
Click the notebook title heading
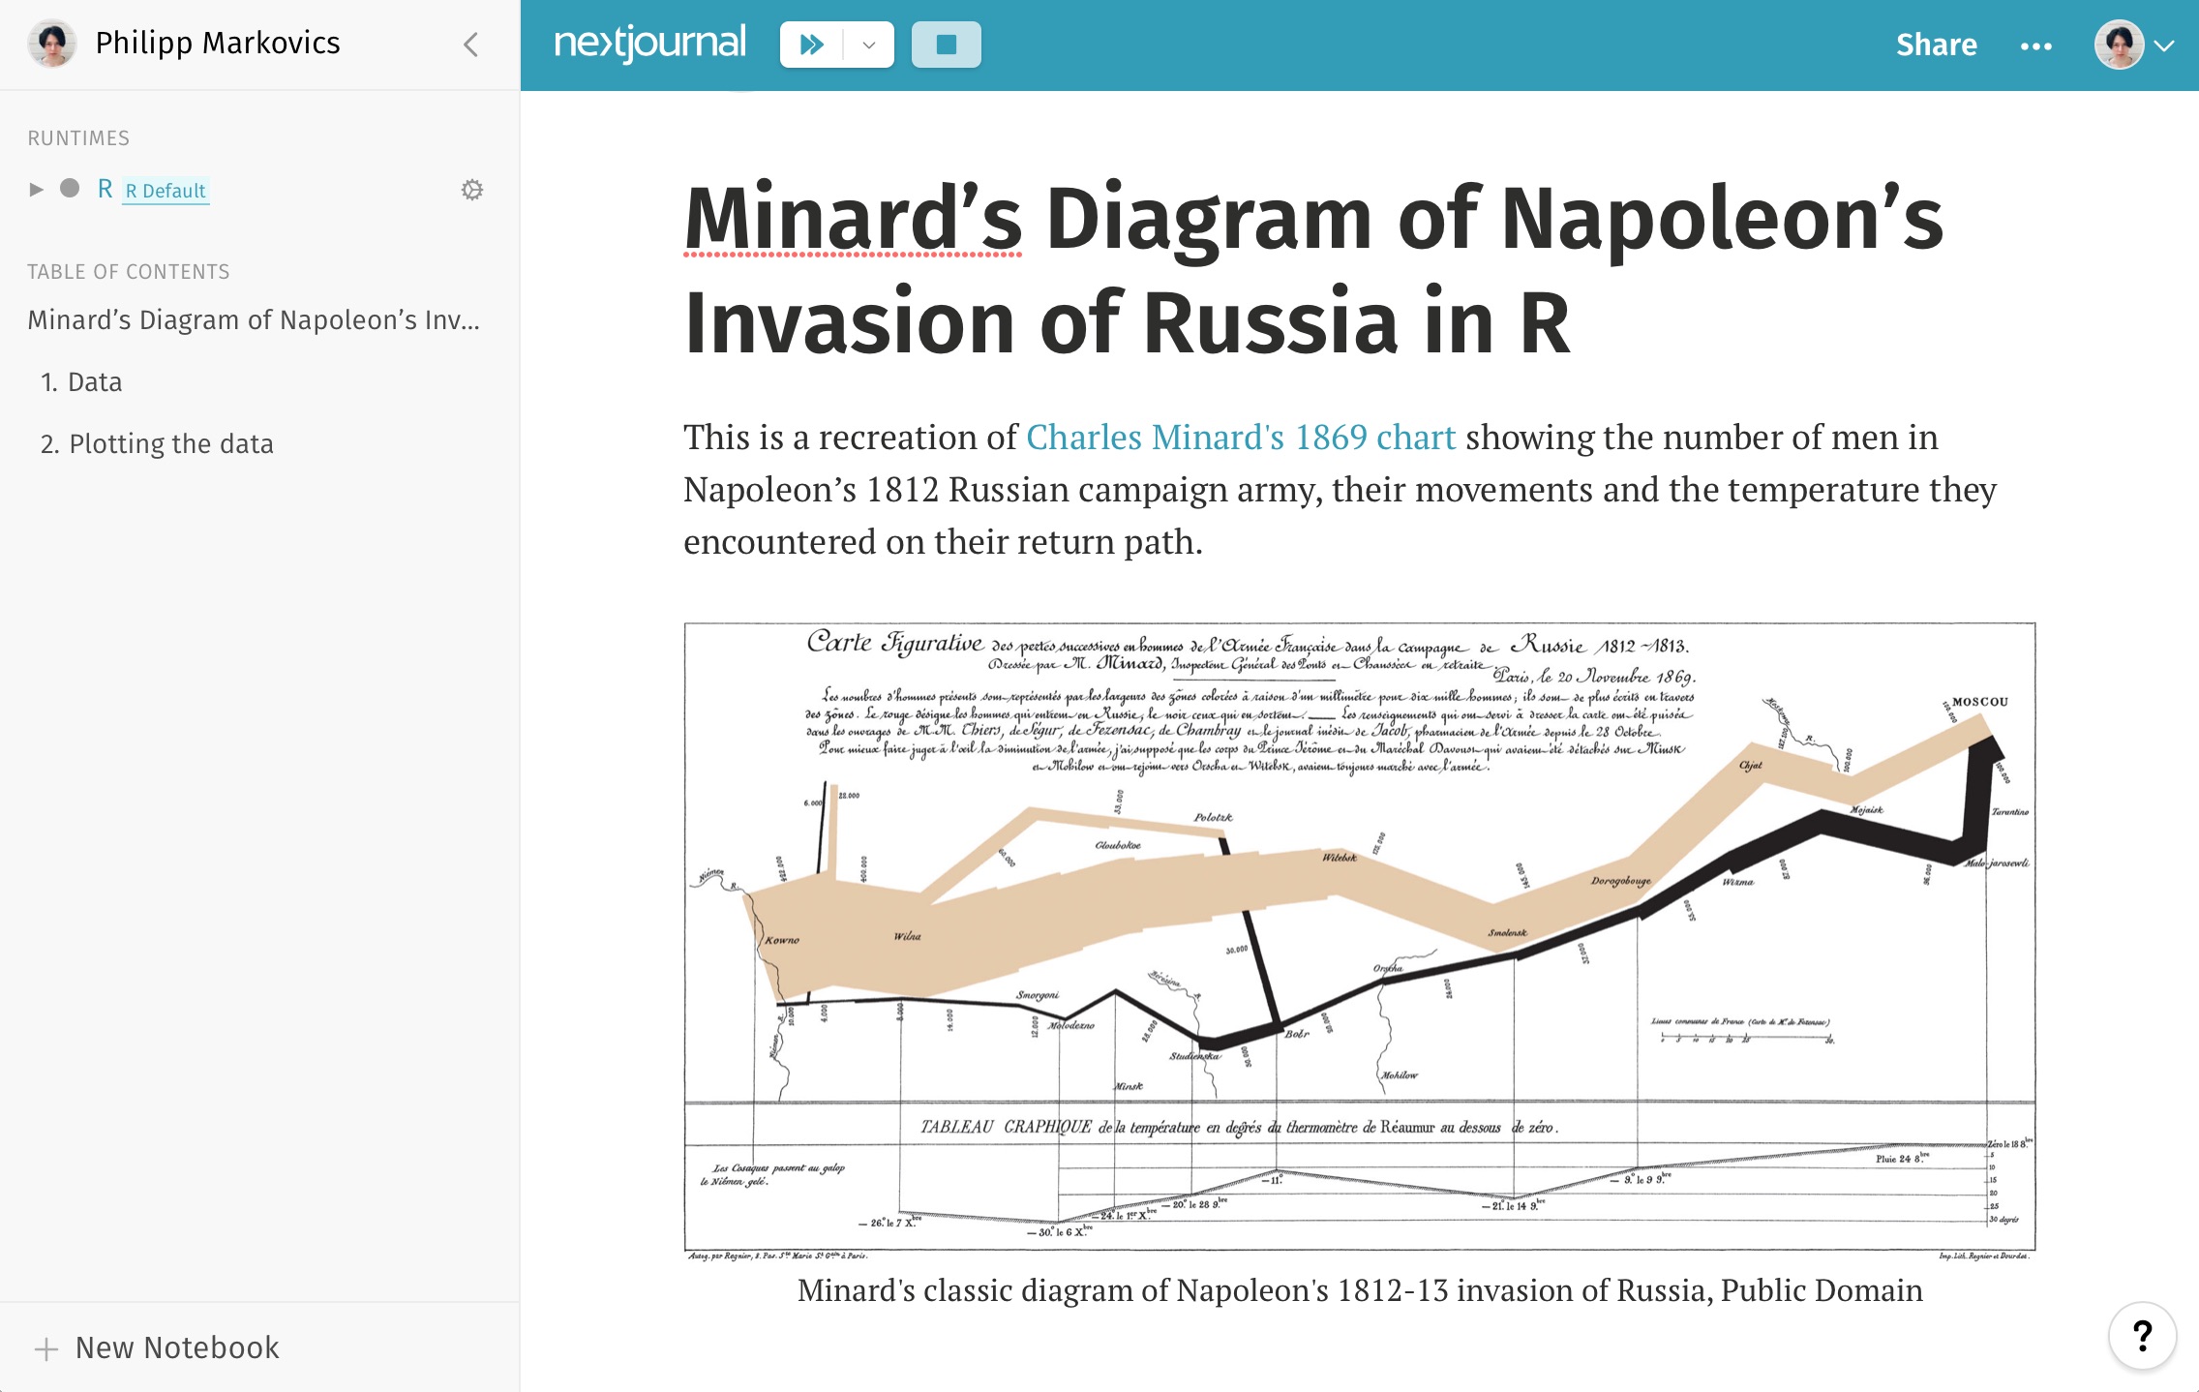coord(1313,270)
